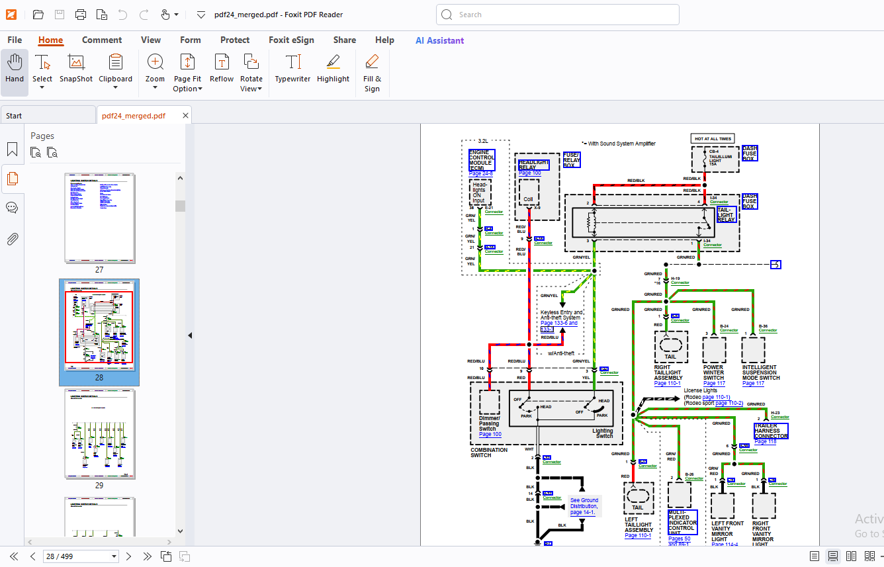Open the Share tab
This screenshot has height=567, width=884.
point(345,40)
